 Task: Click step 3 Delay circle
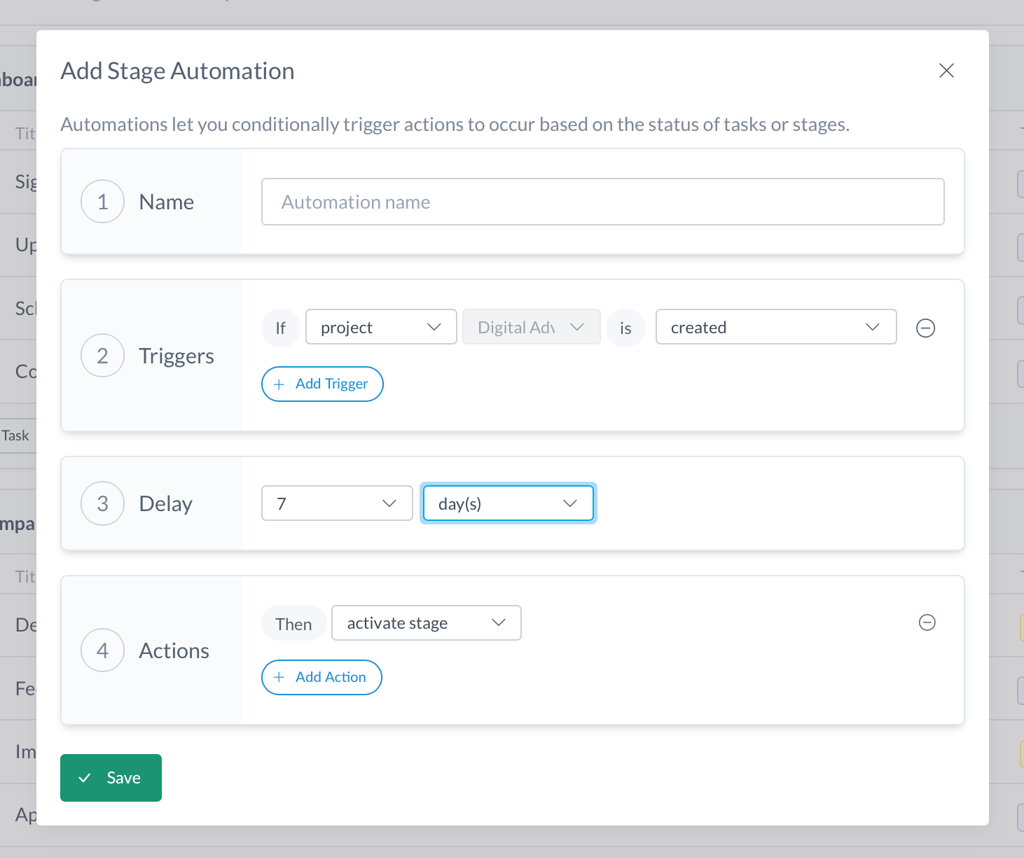tap(103, 503)
